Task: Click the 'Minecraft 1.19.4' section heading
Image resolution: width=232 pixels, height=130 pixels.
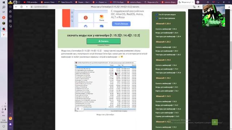Action: (163, 60)
